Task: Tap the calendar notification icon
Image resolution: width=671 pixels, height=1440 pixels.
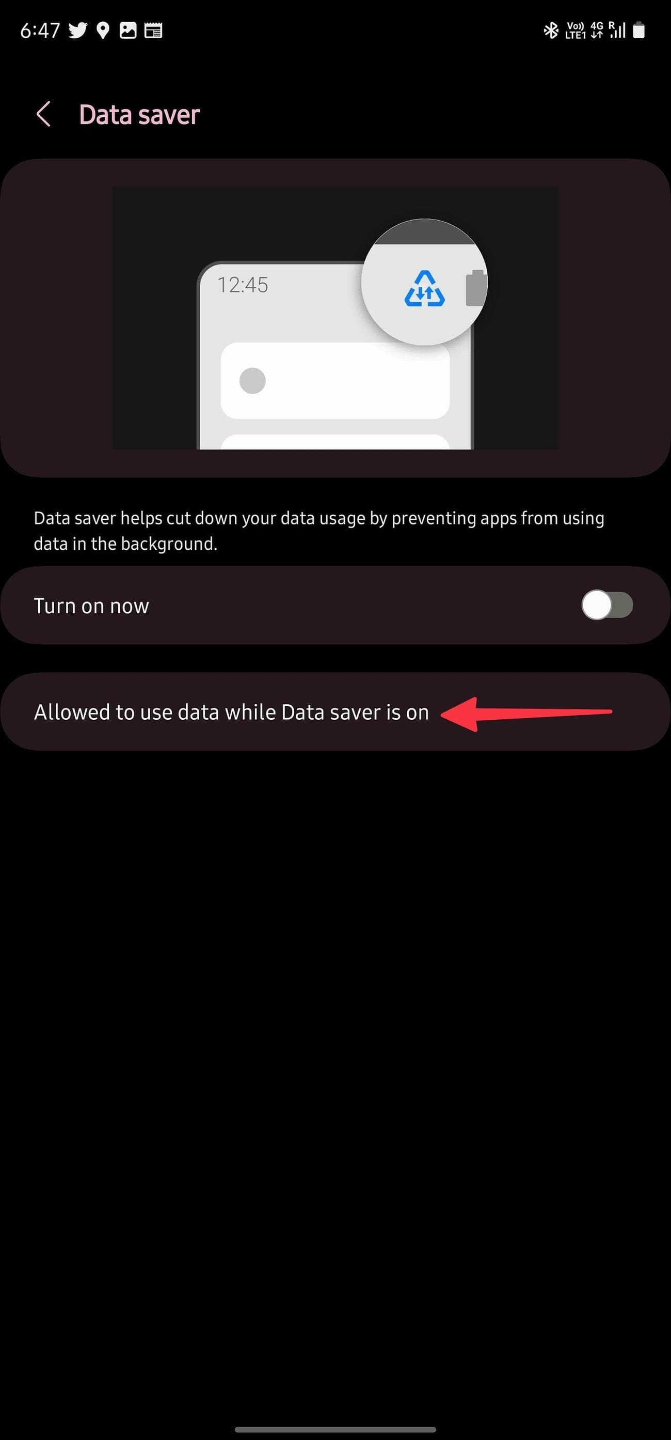Action: coord(153,30)
